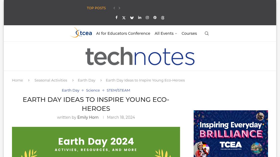Viewport: 280px width, 157px height.
Task: Open author Emily Horn's page
Action: tap(88, 117)
